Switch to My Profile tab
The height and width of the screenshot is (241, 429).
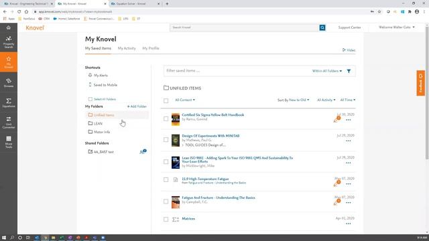(x=150, y=48)
